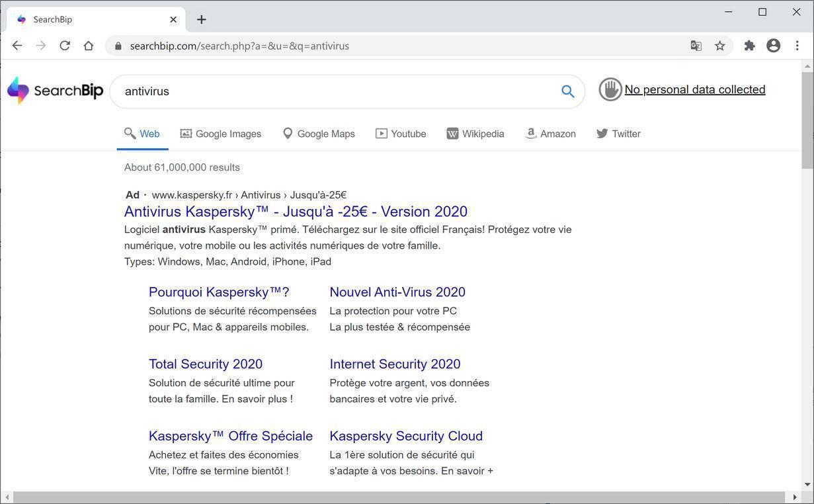Open the 'Total Security 2020' link
The height and width of the screenshot is (504, 814).
pos(206,364)
